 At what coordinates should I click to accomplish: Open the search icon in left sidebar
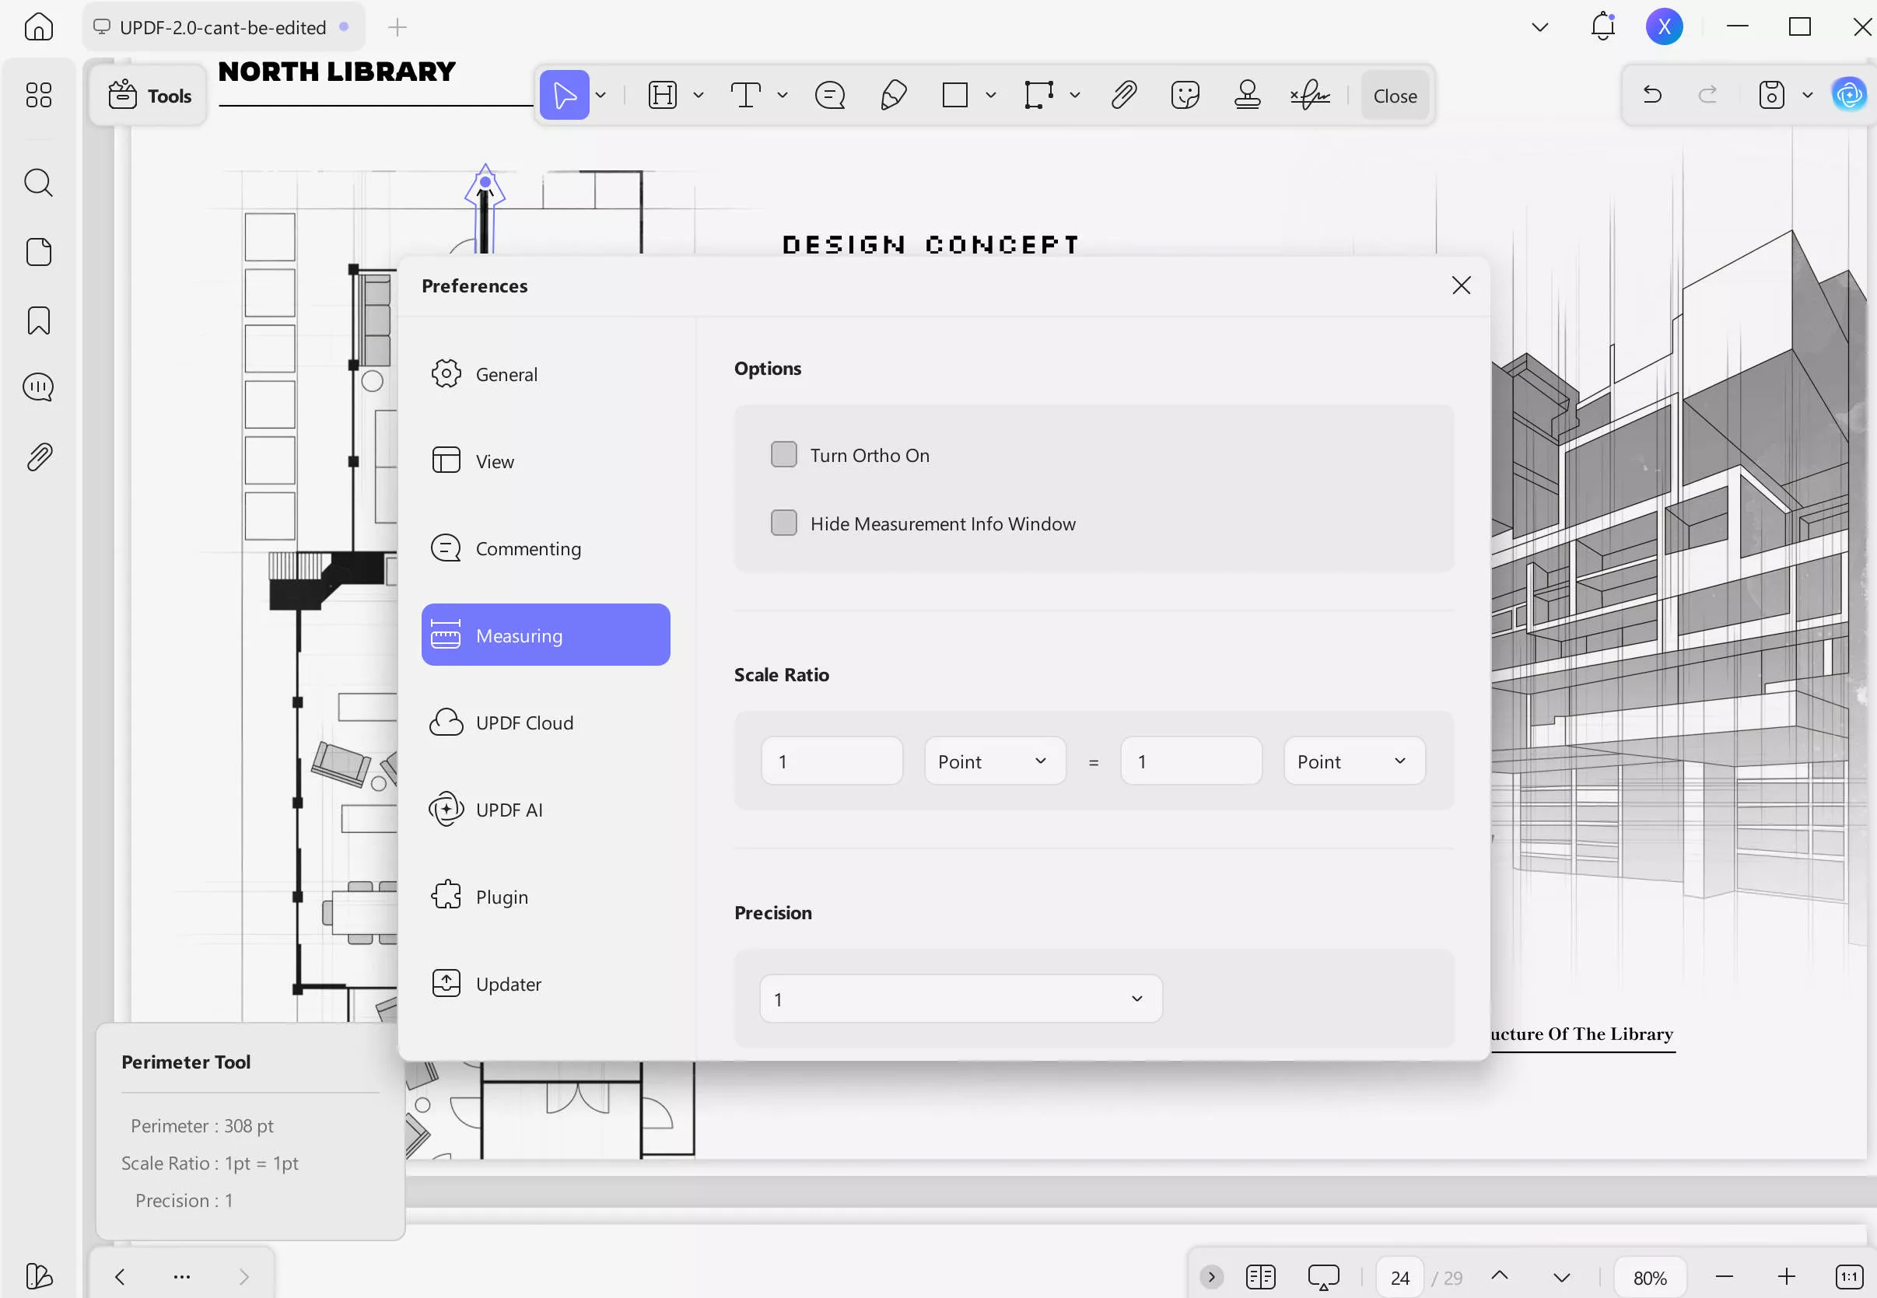38,182
